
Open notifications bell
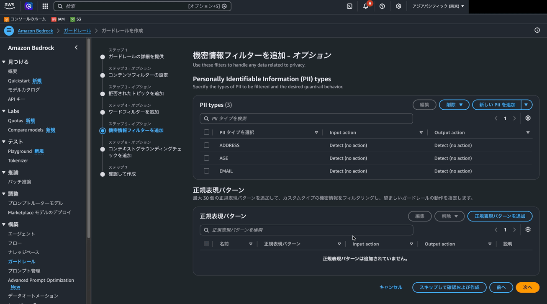(366, 6)
